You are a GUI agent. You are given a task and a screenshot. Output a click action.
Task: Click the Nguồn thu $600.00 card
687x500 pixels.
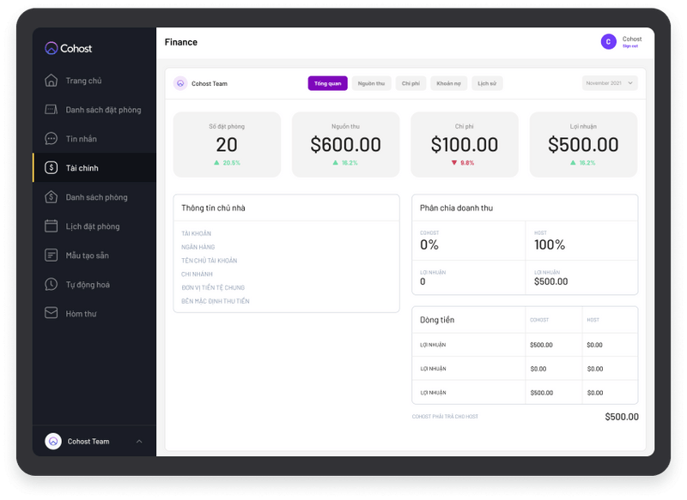coord(346,144)
